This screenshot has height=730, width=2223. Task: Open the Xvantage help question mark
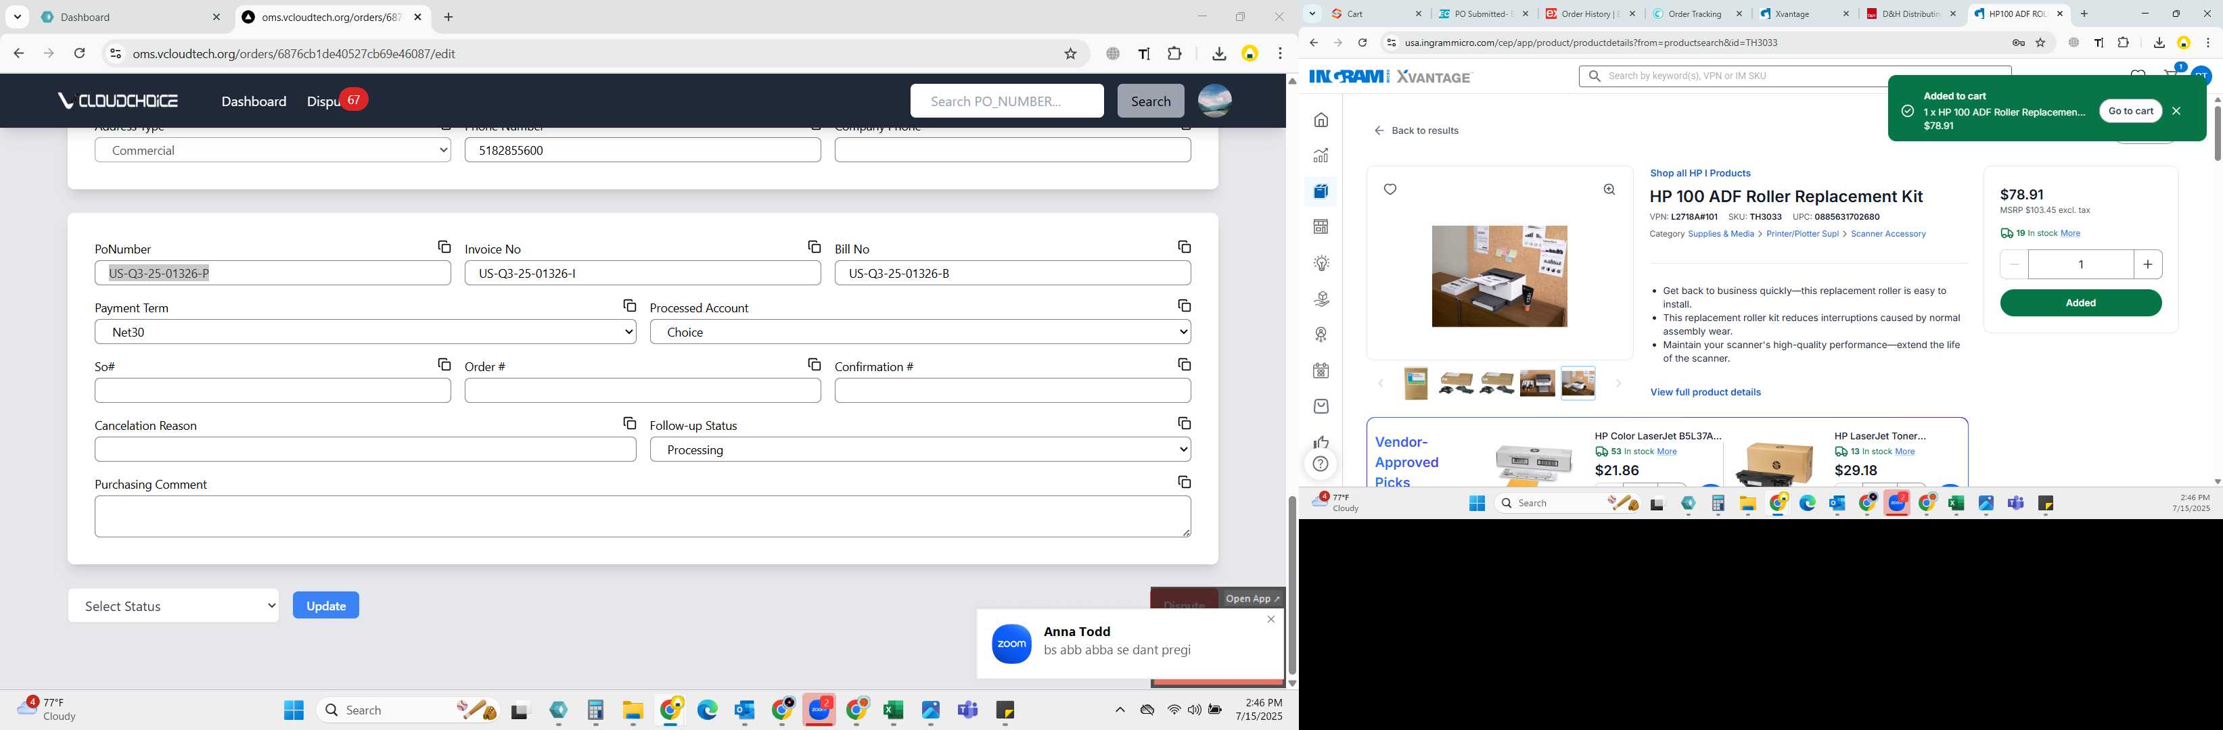coord(1321,464)
